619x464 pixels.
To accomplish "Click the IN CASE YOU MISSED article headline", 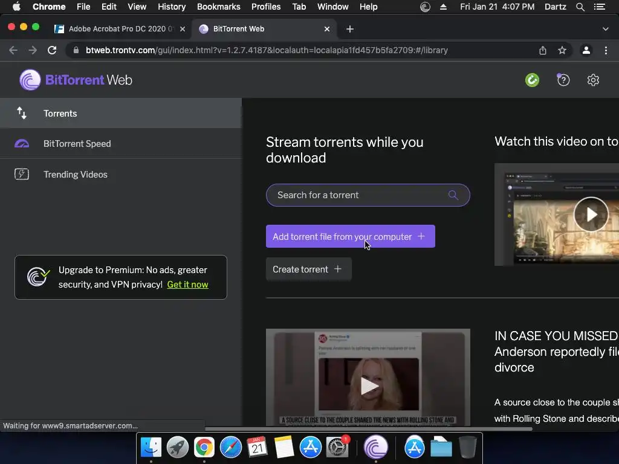I will click(x=556, y=352).
